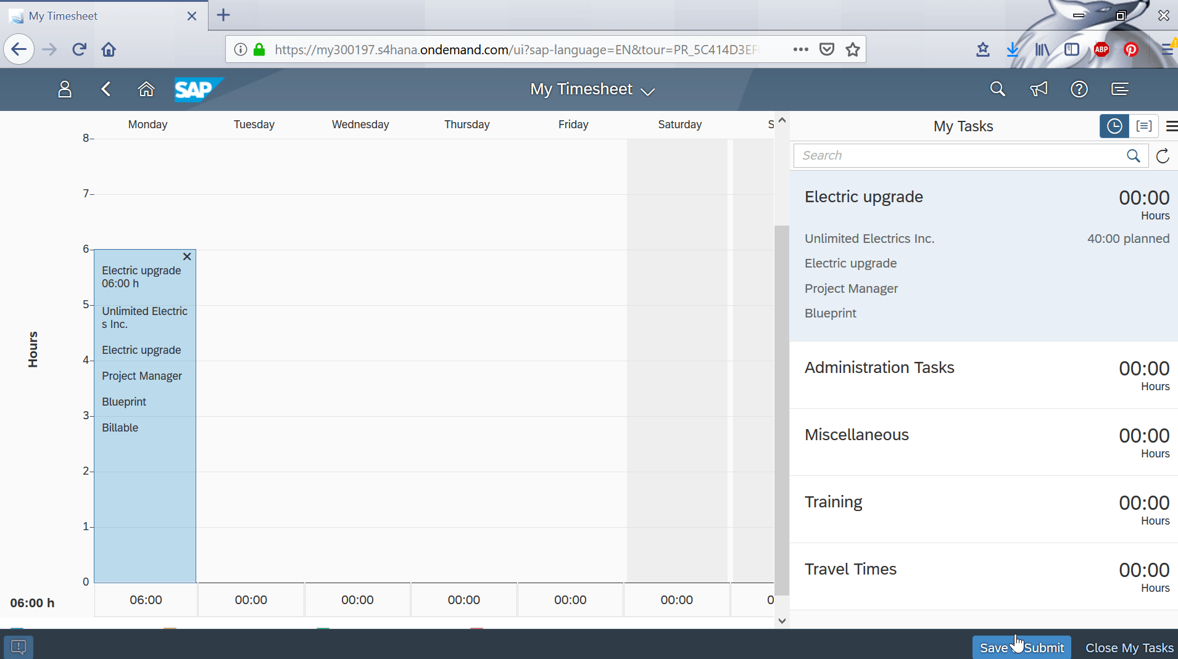
Task: Open the My Tasks panel options menu
Action: click(1172, 126)
